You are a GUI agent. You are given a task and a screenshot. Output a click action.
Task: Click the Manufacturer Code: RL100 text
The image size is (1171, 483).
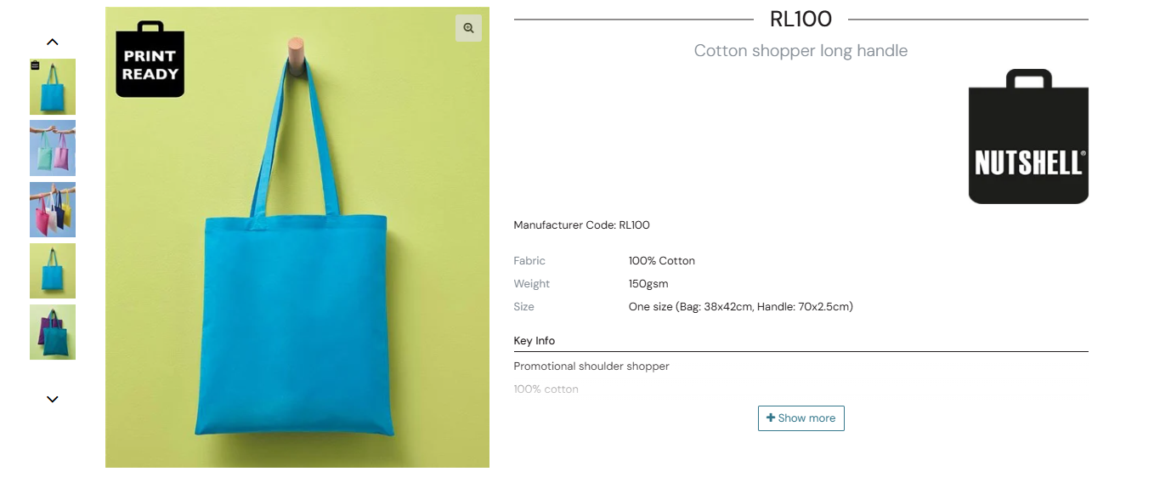pyautogui.click(x=581, y=225)
